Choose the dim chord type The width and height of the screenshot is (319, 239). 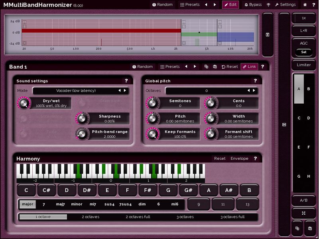(x=142, y=204)
